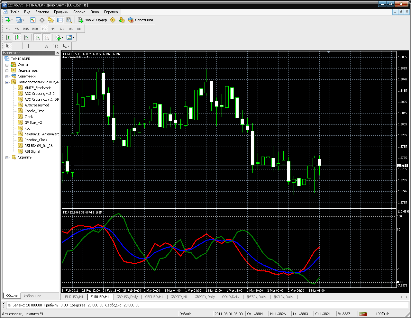Toggle the Terminal panel toolbar icon
Viewport: 411px width, 318px height.
point(60,20)
